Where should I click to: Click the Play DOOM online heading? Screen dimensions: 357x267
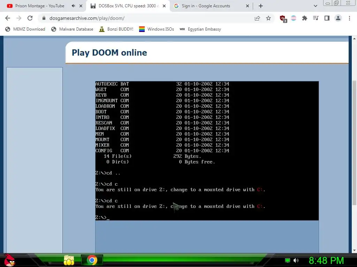point(109,53)
